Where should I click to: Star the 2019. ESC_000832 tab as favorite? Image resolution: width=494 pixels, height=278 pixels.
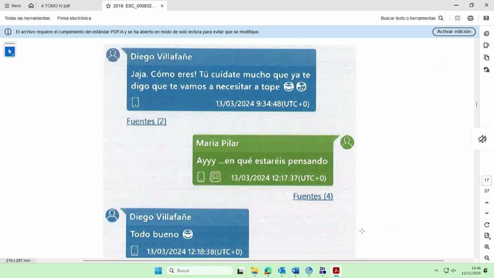tap(108, 6)
